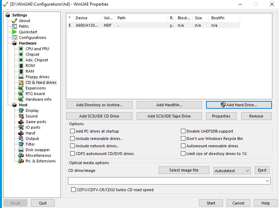Click the BootPri column header
Viewport: 279px width, 208px height.
coord(224,18)
